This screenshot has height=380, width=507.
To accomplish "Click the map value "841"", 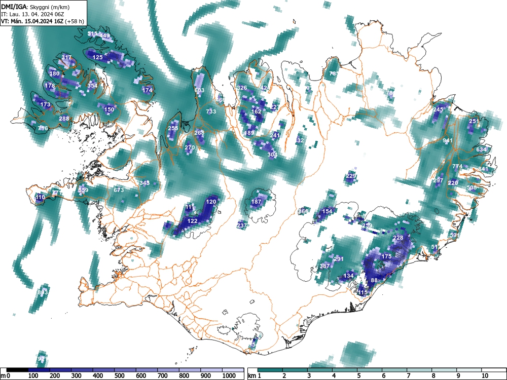I will click(483, 169).
